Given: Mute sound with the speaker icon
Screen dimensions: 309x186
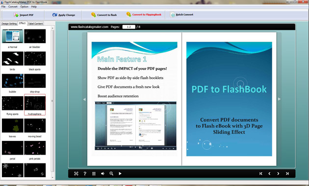Looking at the screenshot, I should pyautogui.click(x=103, y=174).
